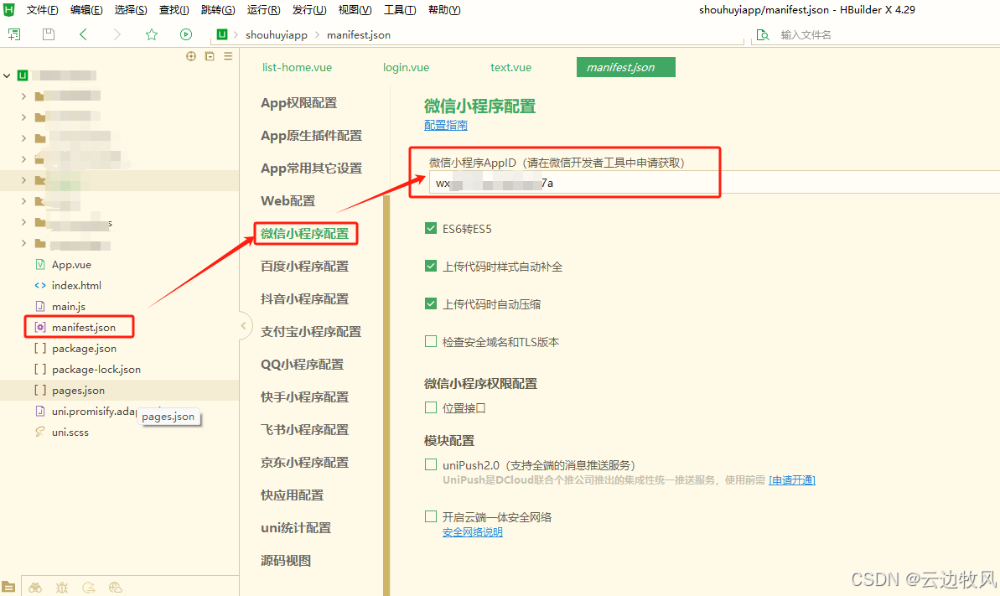1000x596 pixels.
Task: Click the locate file crosshair icon
Action: tap(190, 56)
